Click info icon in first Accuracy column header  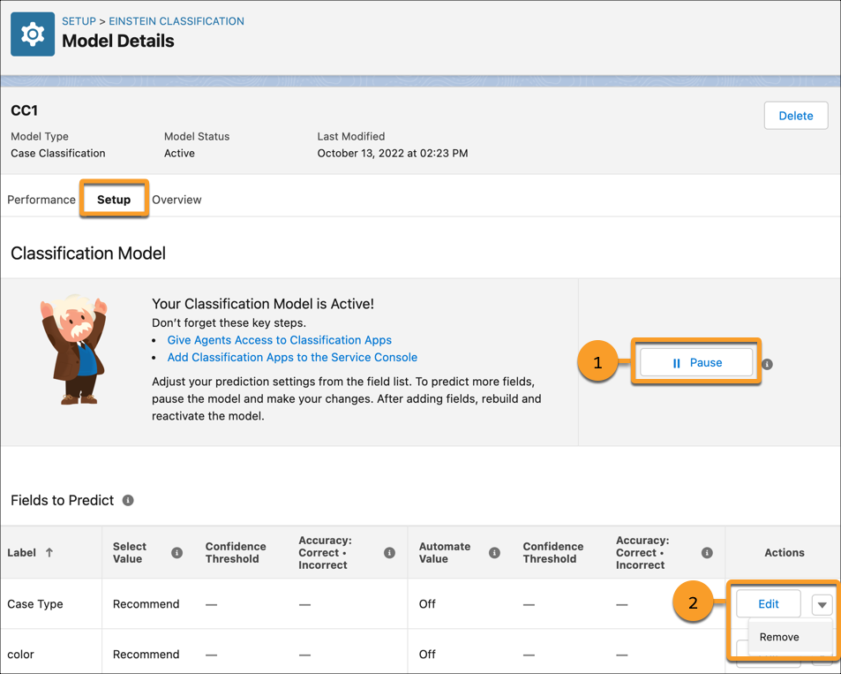[x=389, y=553]
